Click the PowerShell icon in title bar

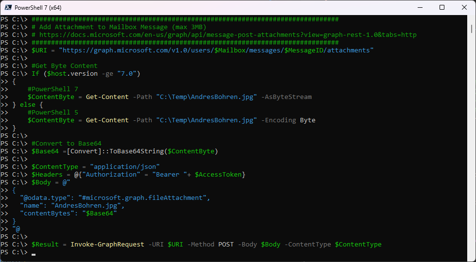pos(8,8)
